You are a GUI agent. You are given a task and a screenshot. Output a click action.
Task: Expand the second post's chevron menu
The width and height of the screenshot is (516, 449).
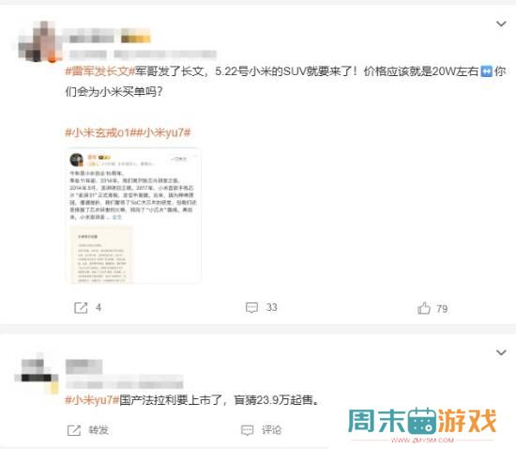[x=501, y=352]
